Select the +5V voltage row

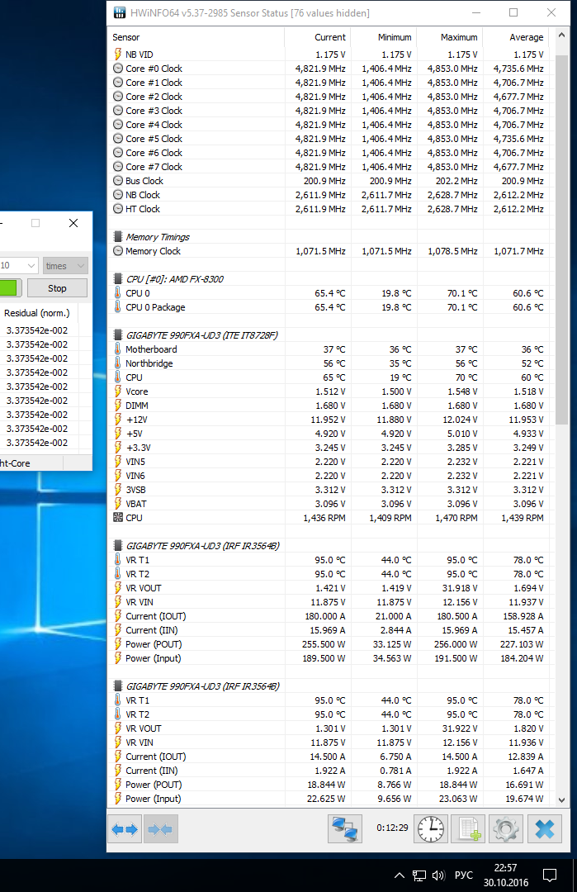[x=329, y=434]
